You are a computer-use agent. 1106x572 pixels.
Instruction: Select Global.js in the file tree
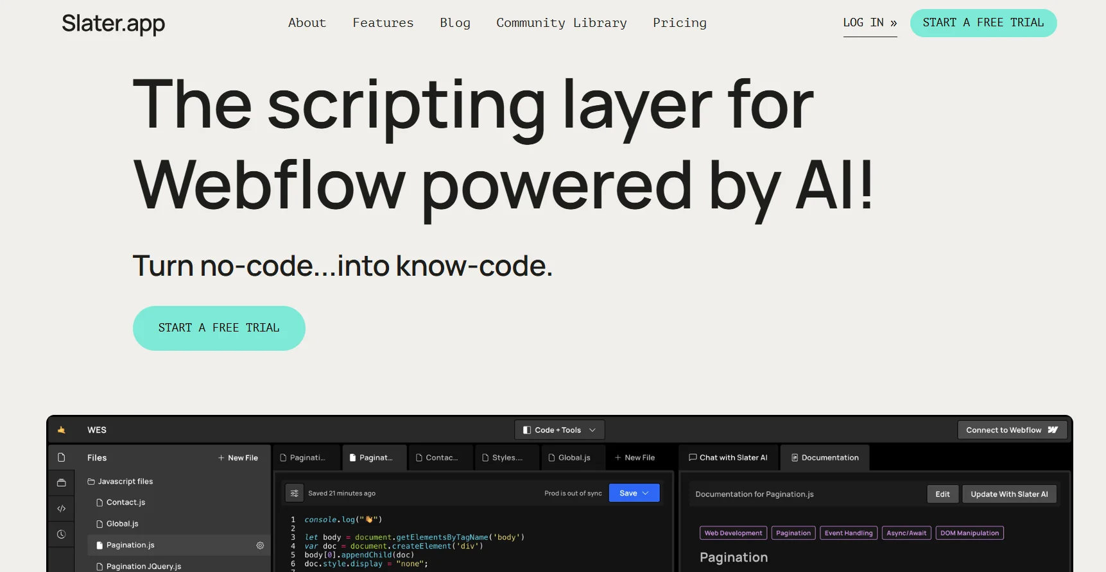tap(122, 524)
